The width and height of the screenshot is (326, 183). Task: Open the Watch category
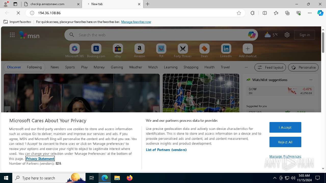click(153, 67)
